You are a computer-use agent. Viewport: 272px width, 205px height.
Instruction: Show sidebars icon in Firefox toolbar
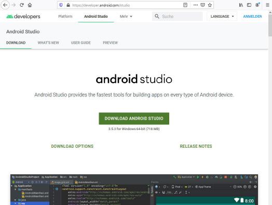coord(249,5)
